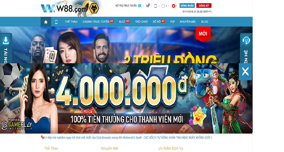Open the BLOG link in navbar
This screenshot has height=152, width=284.
204,22
